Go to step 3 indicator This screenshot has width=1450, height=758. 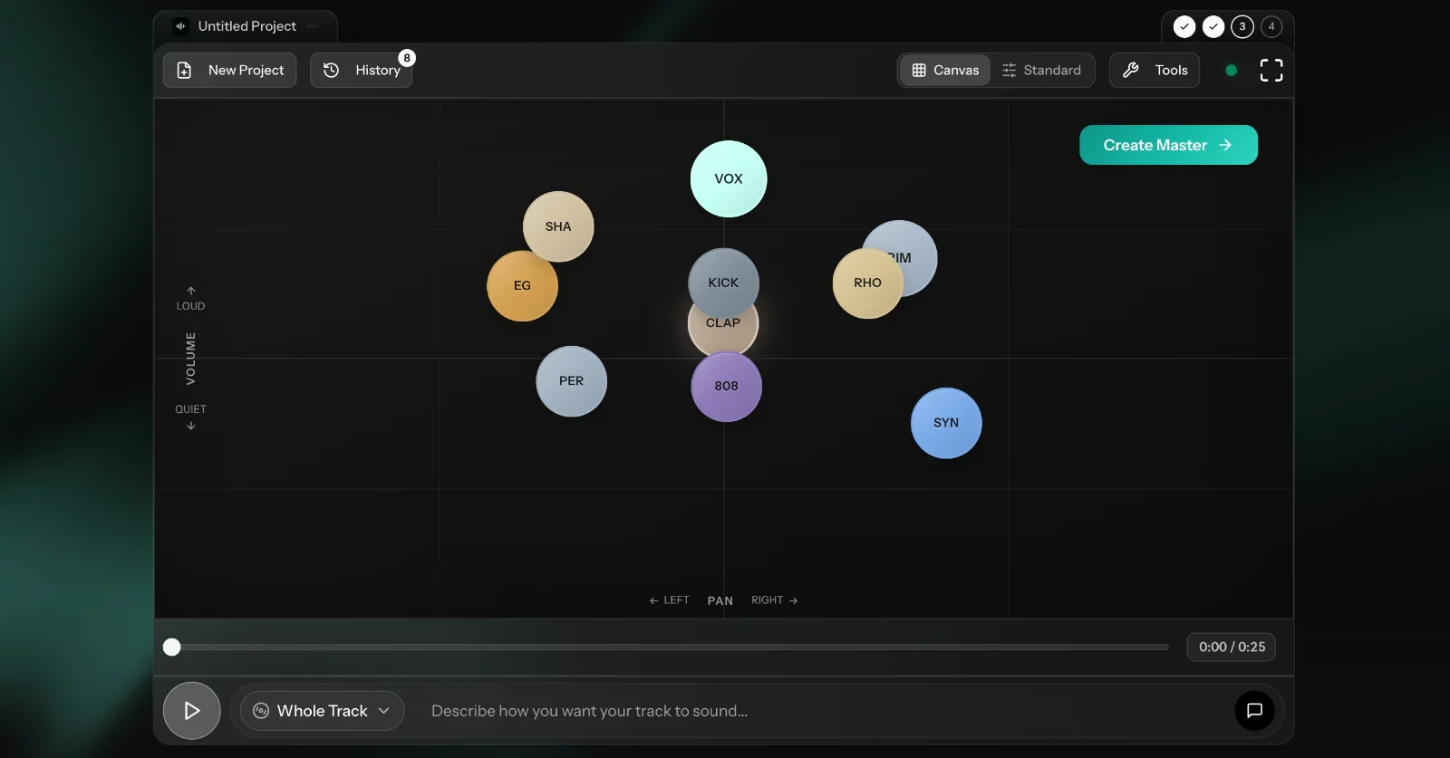(1242, 27)
